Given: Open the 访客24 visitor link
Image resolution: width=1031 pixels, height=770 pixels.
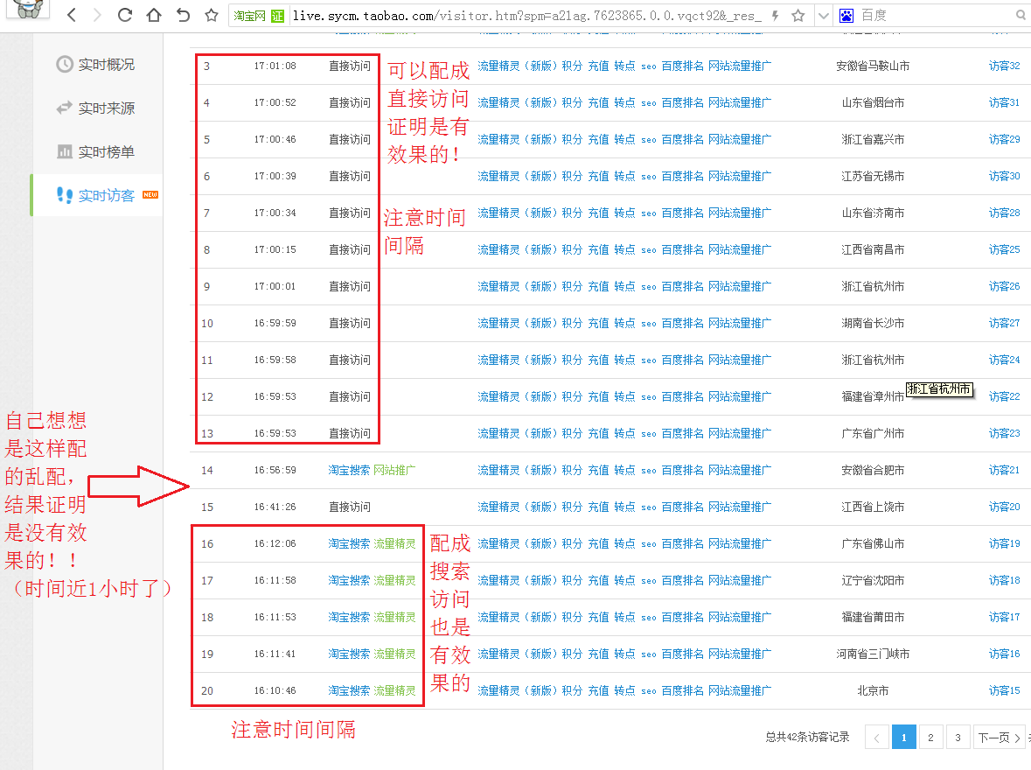Looking at the screenshot, I should point(1004,360).
